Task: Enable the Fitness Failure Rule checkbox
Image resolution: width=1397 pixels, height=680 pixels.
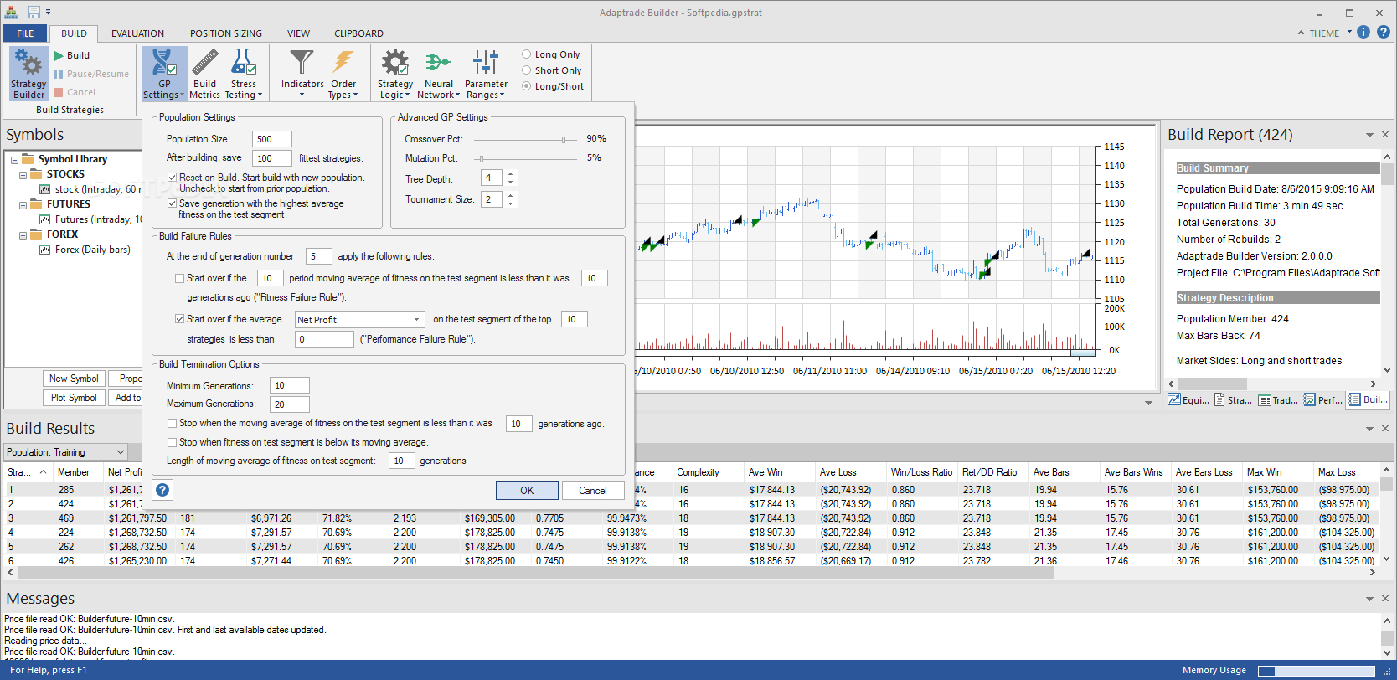Action: tap(179, 278)
